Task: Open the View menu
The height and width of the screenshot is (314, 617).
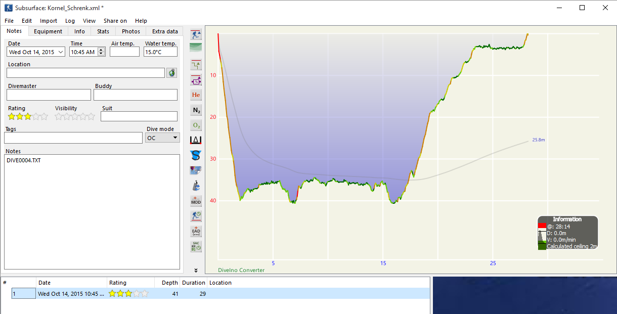Action: click(x=90, y=21)
